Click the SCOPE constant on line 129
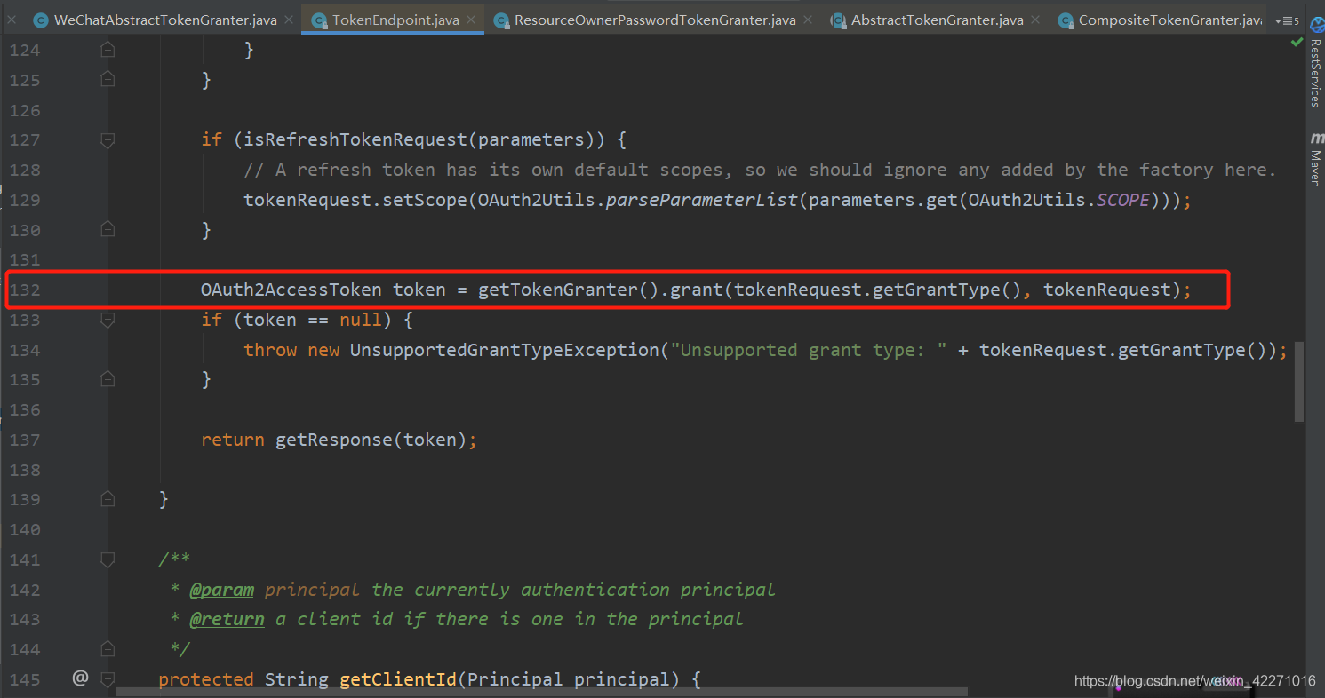Screen dimensions: 1325x698 tap(1123, 200)
